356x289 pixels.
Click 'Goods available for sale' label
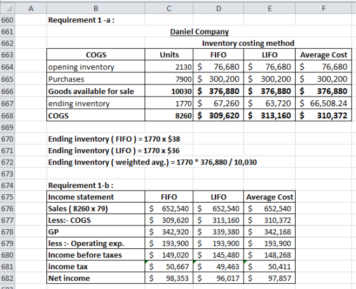coord(96,91)
